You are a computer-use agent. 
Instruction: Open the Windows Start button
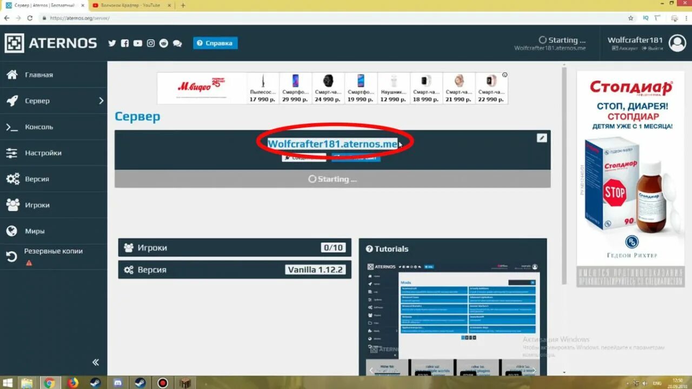(8, 383)
